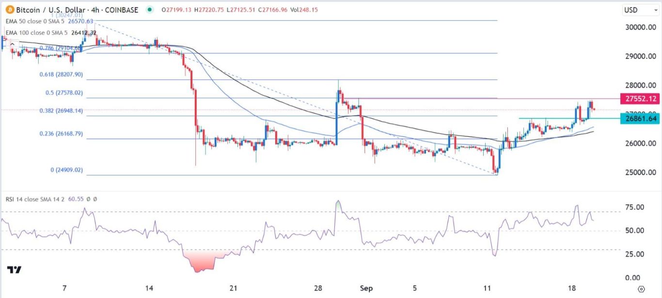662x298 pixels.
Task: Click the TradingView logo
Action: tap(15, 270)
